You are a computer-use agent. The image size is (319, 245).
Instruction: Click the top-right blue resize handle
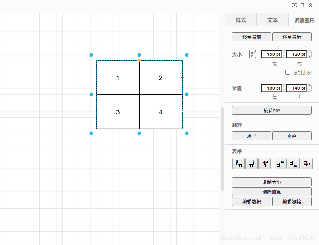pyautogui.click(x=187, y=55)
